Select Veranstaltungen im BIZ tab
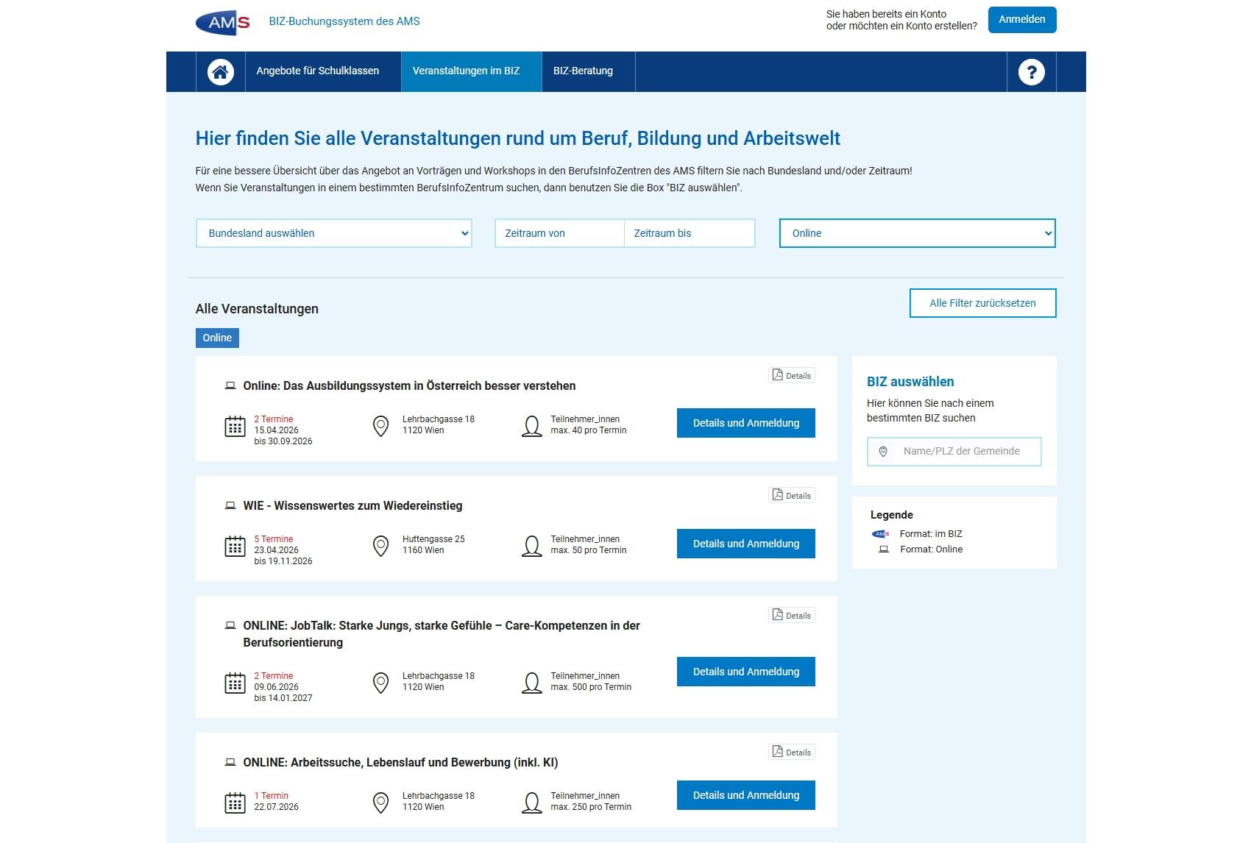 (466, 71)
